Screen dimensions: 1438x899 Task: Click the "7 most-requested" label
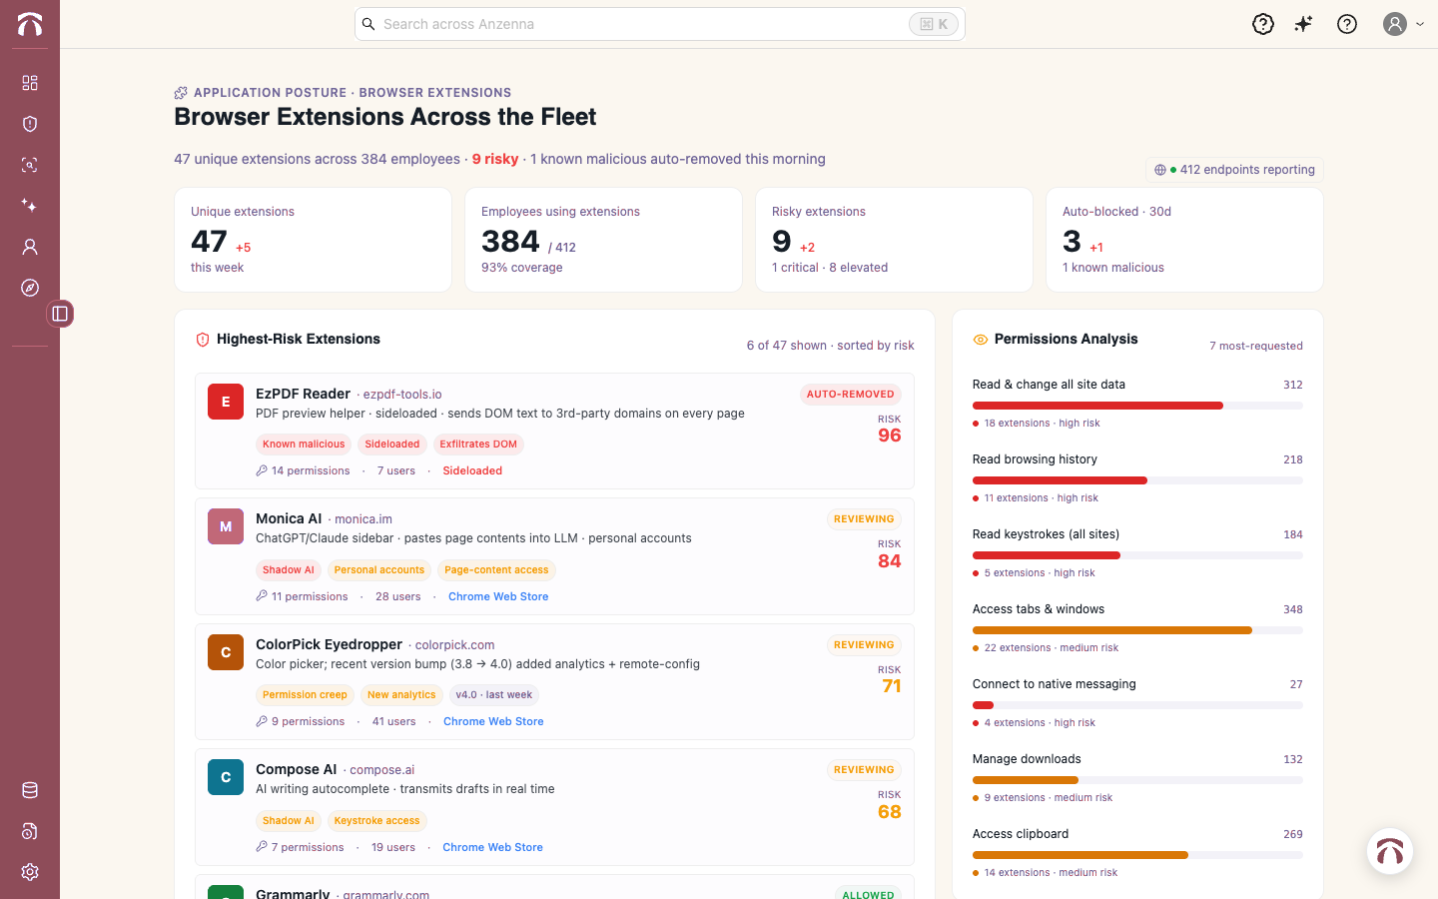tap(1256, 346)
